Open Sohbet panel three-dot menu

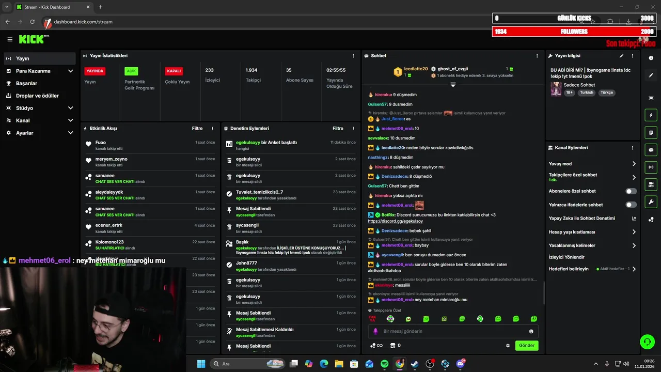coord(537,56)
